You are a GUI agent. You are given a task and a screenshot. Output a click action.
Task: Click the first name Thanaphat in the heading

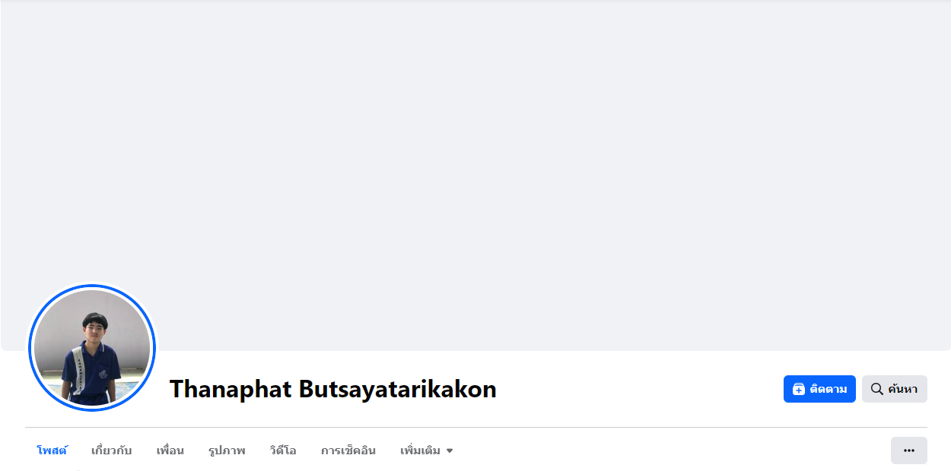pyautogui.click(x=231, y=389)
